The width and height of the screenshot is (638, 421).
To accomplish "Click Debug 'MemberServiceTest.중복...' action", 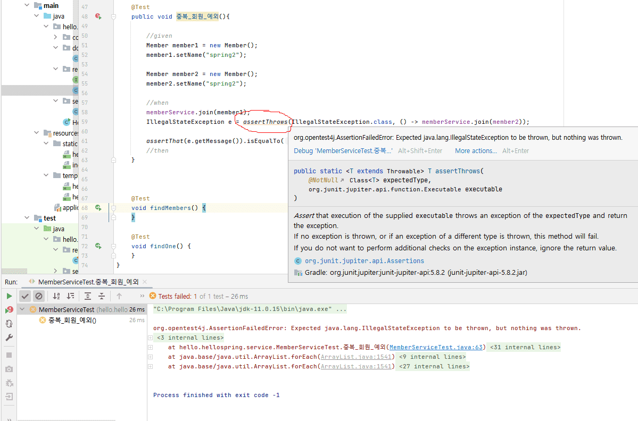I will click(x=343, y=151).
